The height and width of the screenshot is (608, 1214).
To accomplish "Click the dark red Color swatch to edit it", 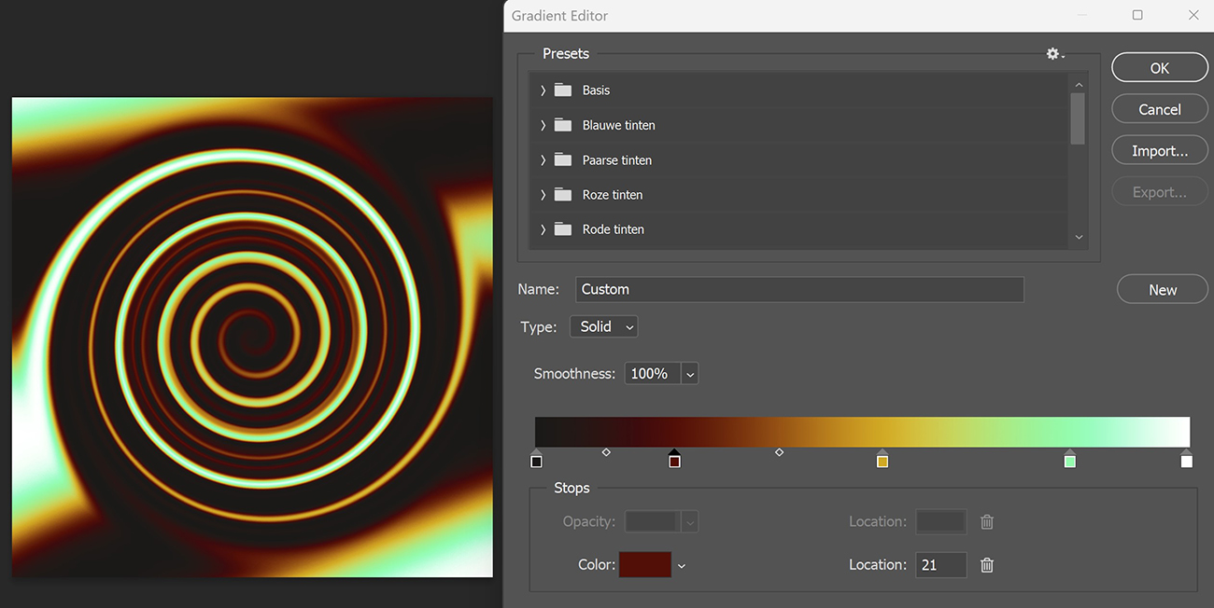I will (644, 564).
